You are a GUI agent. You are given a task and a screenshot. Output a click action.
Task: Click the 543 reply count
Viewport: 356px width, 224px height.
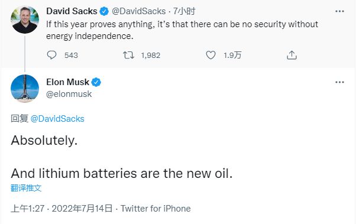click(x=71, y=55)
